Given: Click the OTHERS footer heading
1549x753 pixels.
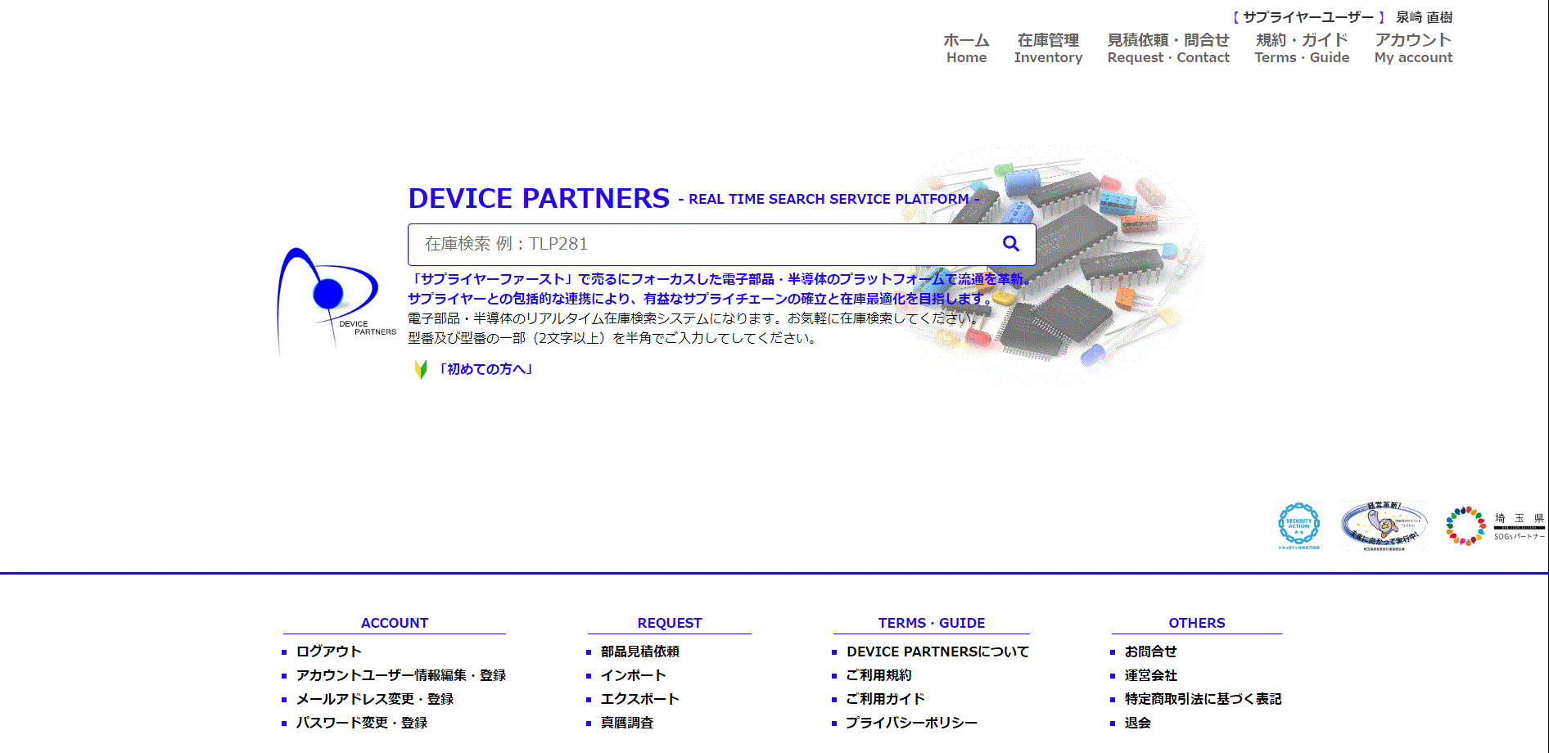Looking at the screenshot, I should pyautogui.click(x=1197, y=623).
